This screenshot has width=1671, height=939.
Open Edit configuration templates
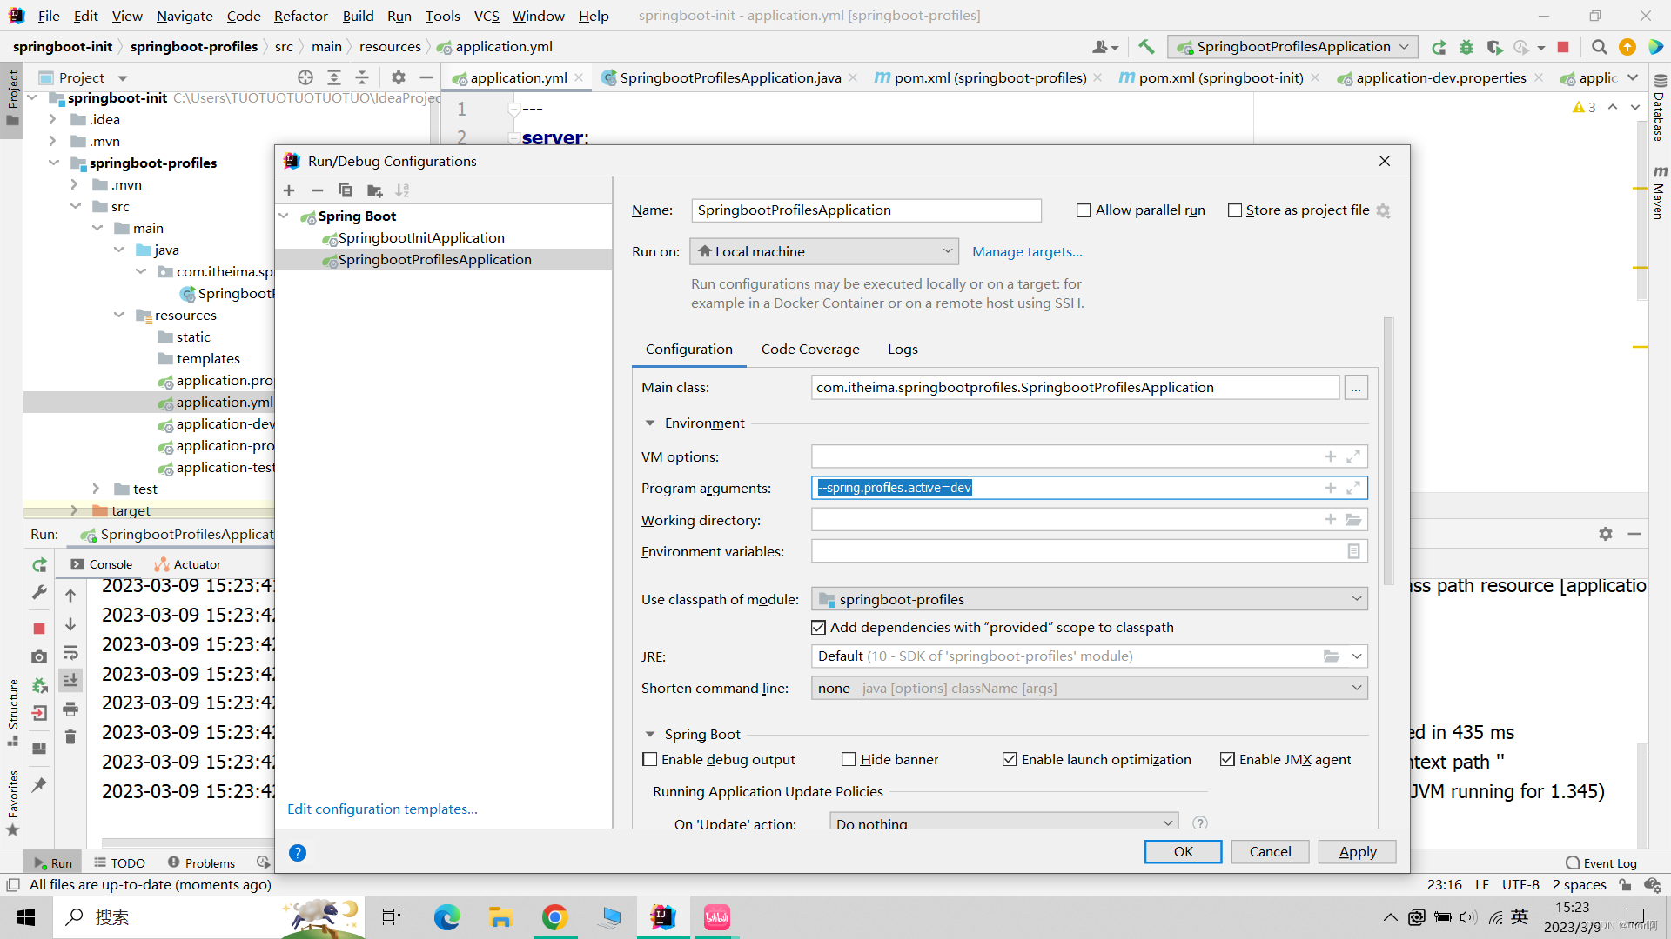tap(381, 809)
